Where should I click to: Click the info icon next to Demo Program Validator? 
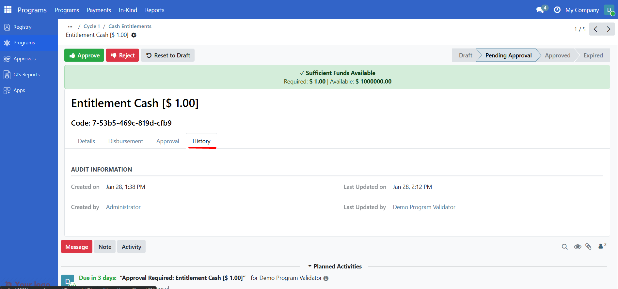point(326,278)
